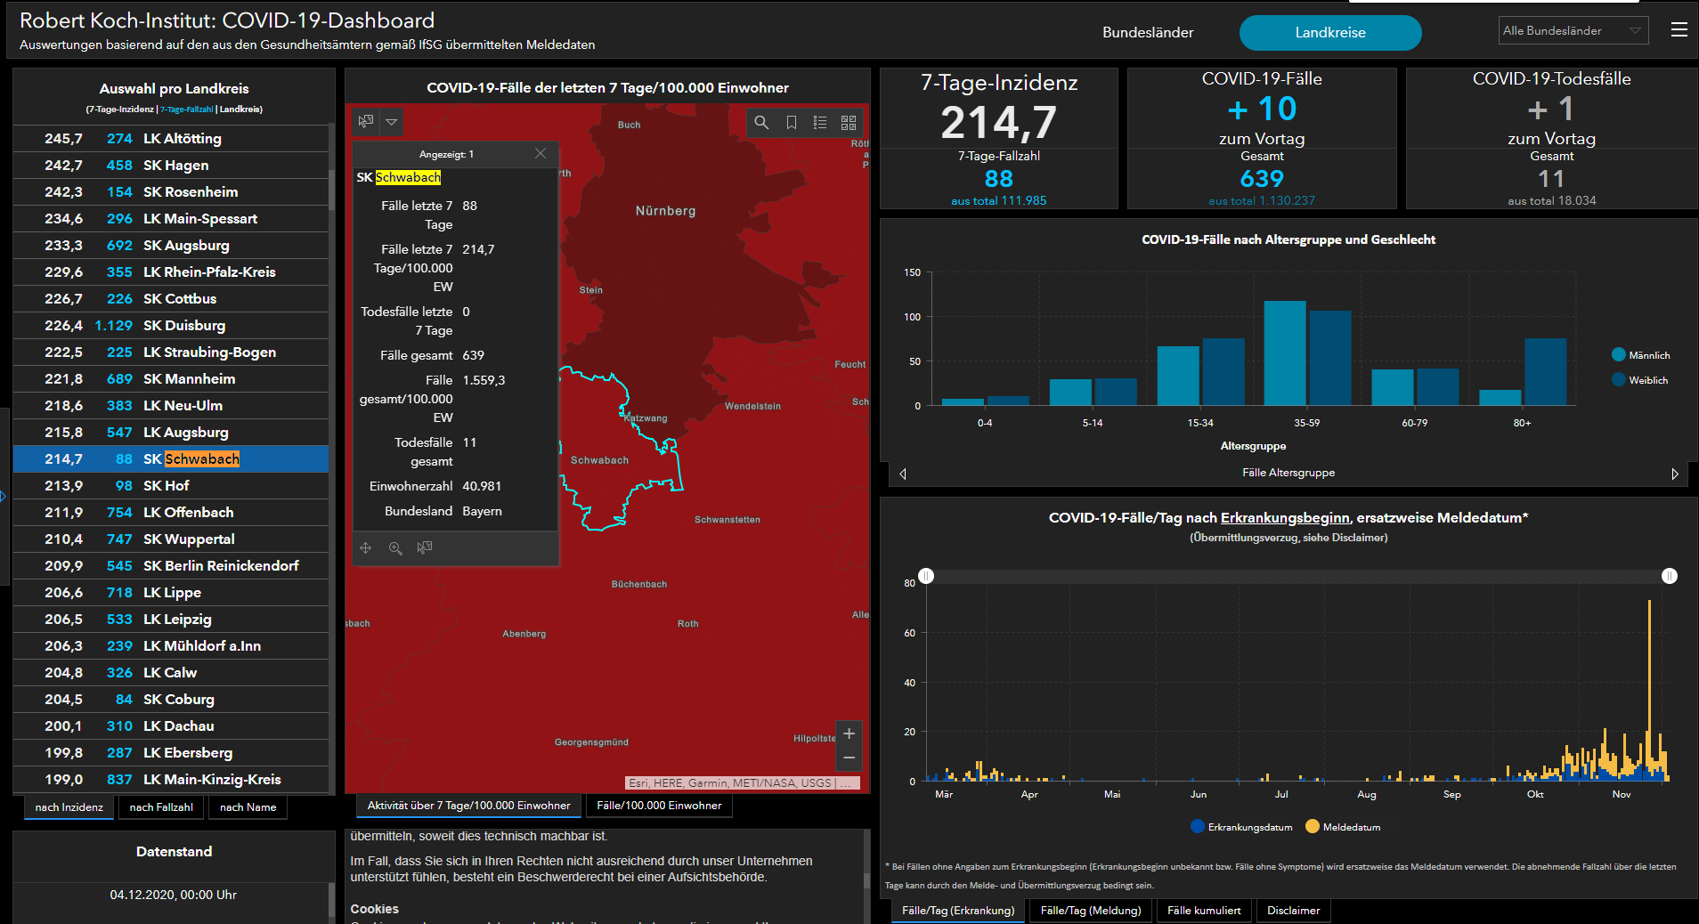Open the Fälle kumuliert tab
The height and width of the screenshot is (924, 1699).
(x=1204, y=911)
